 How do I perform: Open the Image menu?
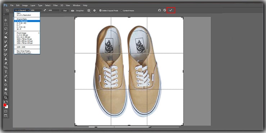[25, 5]
